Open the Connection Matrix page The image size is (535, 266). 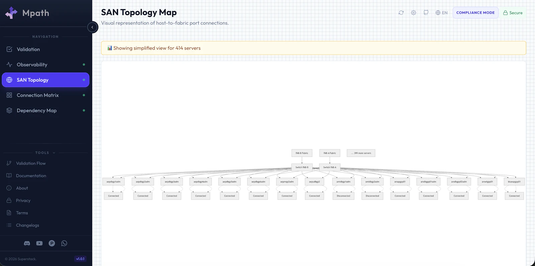point(45,95)
